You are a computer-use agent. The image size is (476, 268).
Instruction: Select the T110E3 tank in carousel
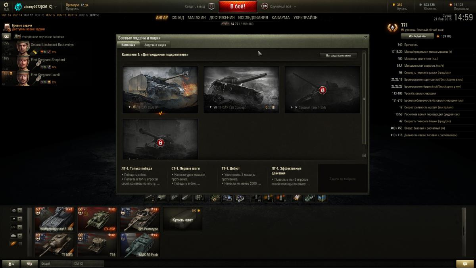click(x=54, y=245)
